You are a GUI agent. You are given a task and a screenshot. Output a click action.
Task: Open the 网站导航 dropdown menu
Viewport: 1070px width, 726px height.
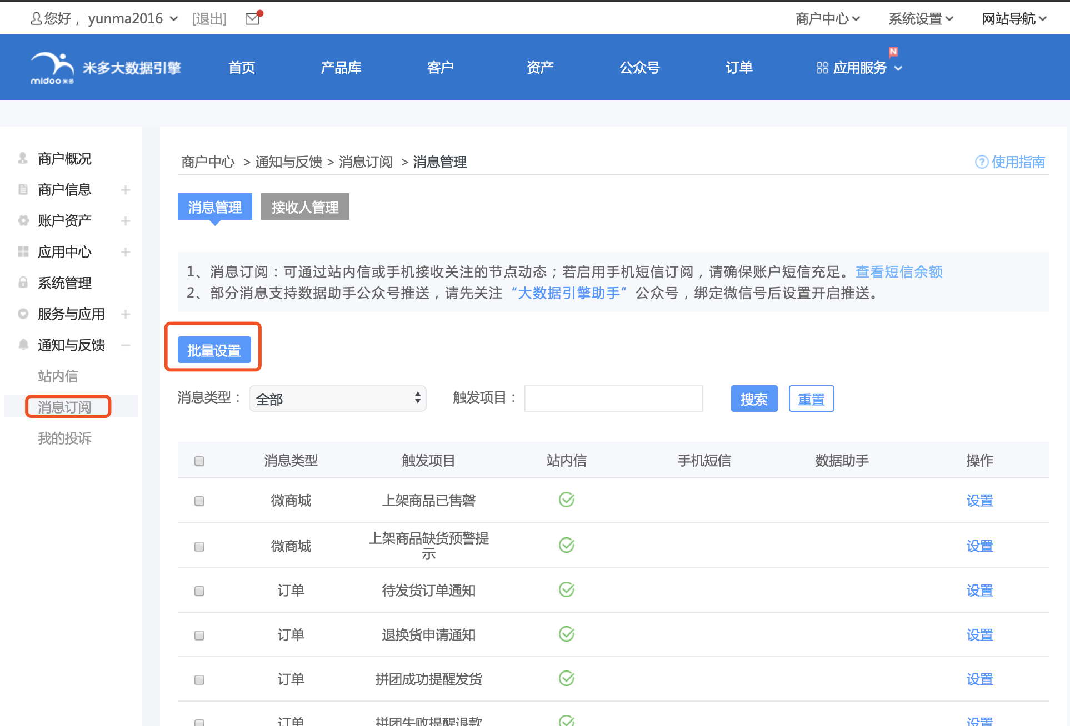[1014, 19]
